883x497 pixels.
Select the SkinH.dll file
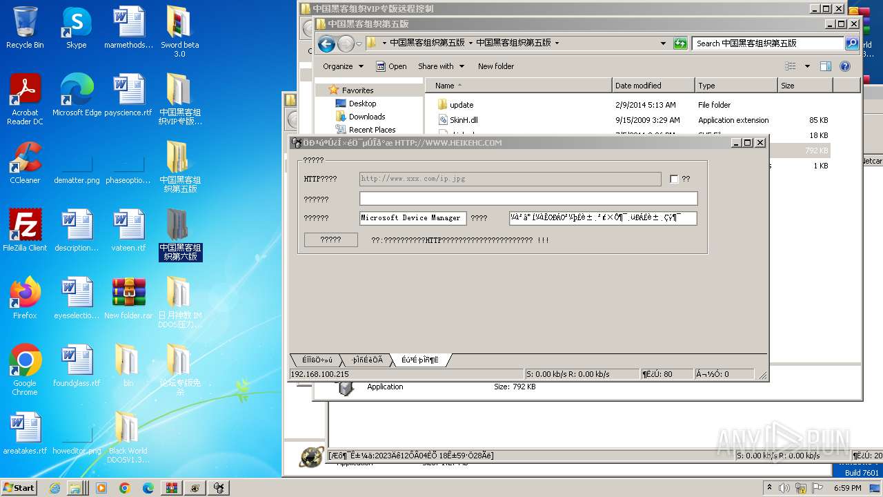pos(464,120)
